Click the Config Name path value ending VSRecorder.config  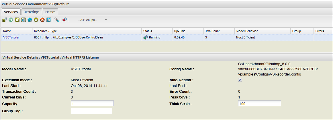(278, 69)
